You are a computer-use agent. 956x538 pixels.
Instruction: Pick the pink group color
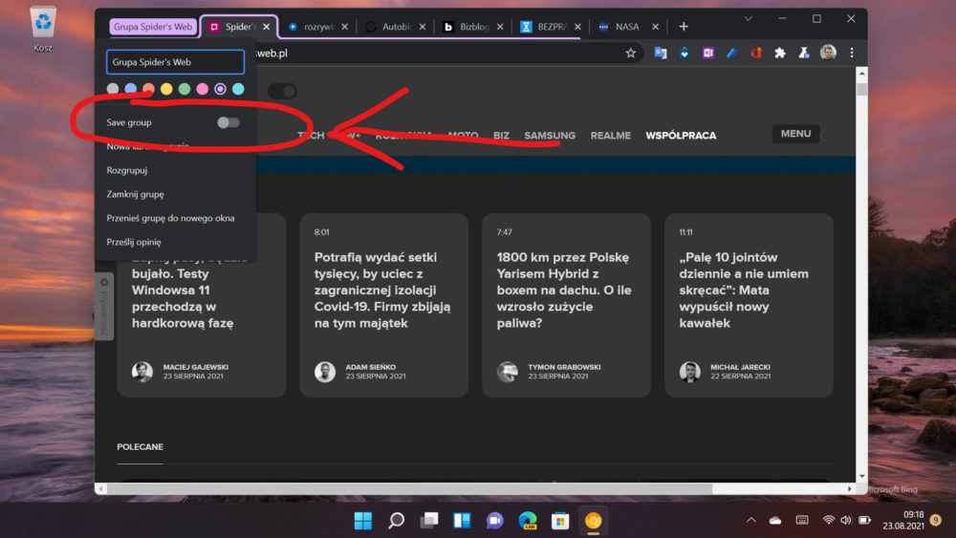pos(203,89)
